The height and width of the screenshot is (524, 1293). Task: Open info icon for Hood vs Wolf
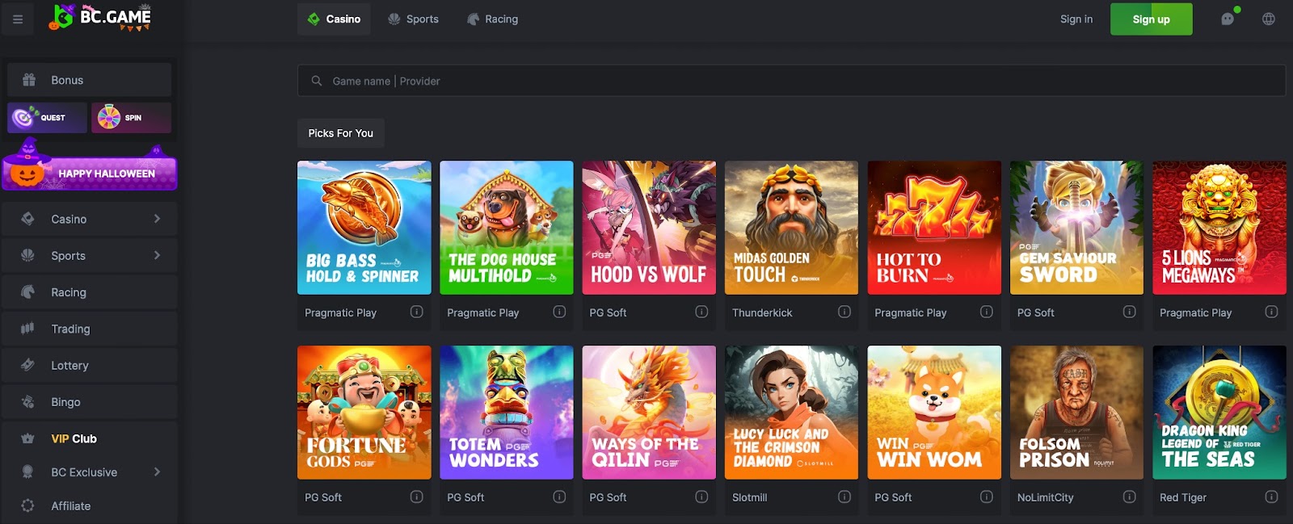[x=701, y=312]
